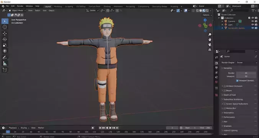Select the Cursor tool in the left toolbar
Viewport: 259px width, 138px height.
click(x=5, y=27)
